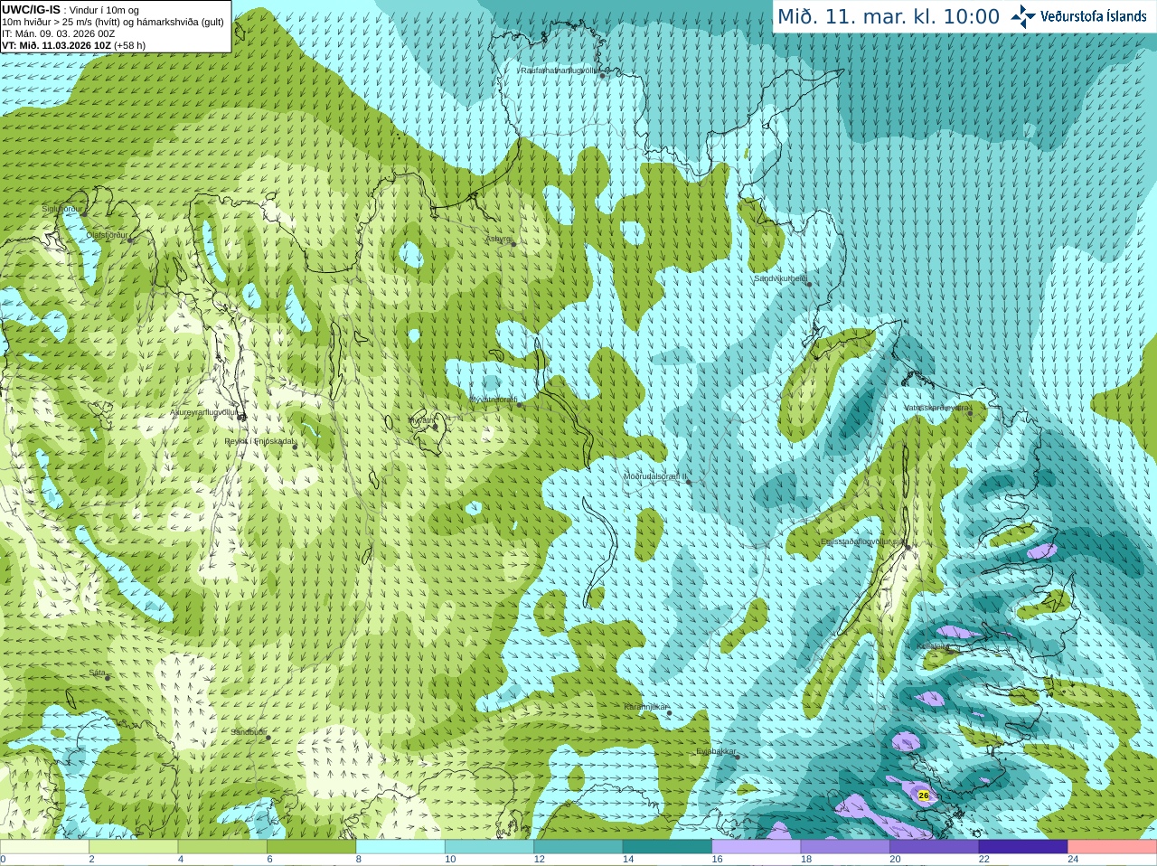The width and height of the screenshot is (1157, 866).
Task: Click the yellow 26 peak gust marker
Action: (x=923, y=795)
